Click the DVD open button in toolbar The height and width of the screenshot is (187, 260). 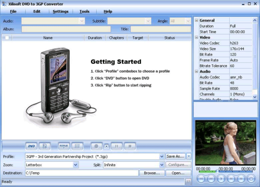[31, 146]
